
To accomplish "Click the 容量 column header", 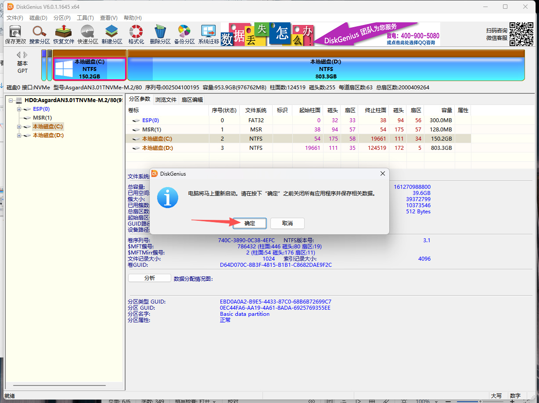I will tap(440, 110).
